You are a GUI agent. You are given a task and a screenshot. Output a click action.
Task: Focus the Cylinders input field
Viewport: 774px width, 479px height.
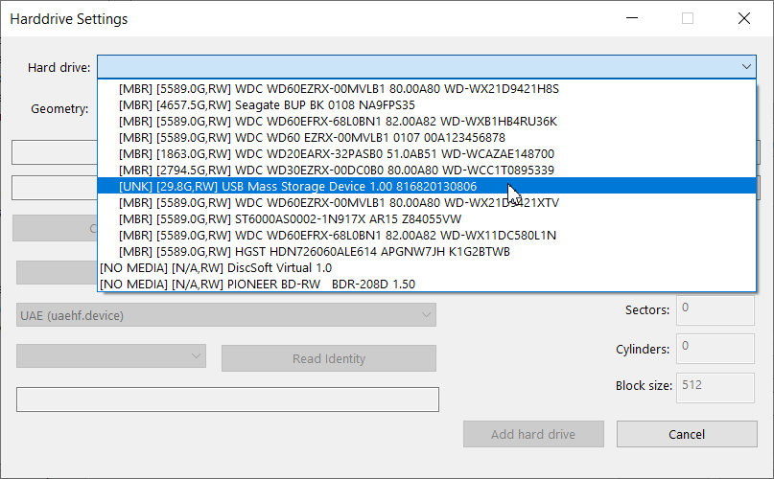point(715,349)
